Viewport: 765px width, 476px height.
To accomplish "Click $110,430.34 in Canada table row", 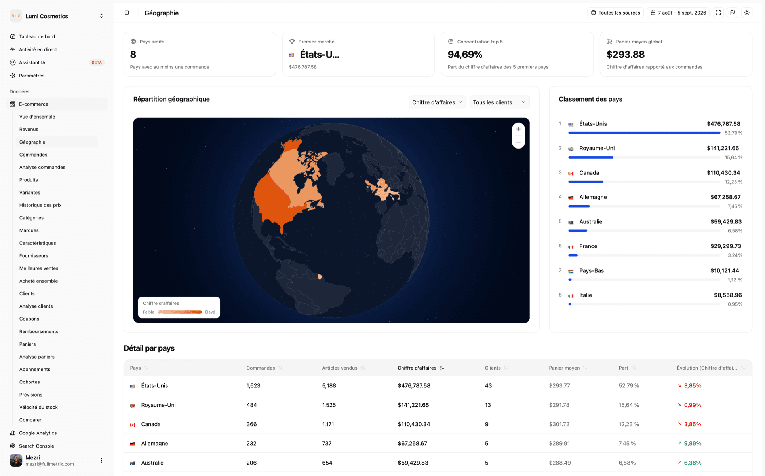I will coord(414,424).
